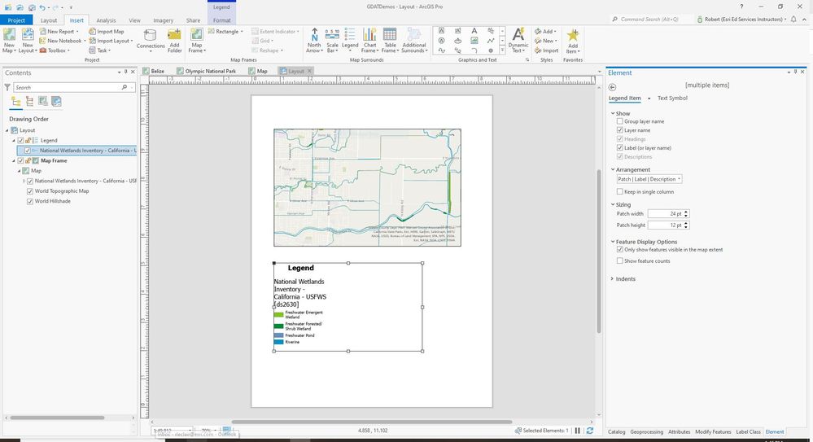Open the Arrangement dropdown

pos(649,179)
